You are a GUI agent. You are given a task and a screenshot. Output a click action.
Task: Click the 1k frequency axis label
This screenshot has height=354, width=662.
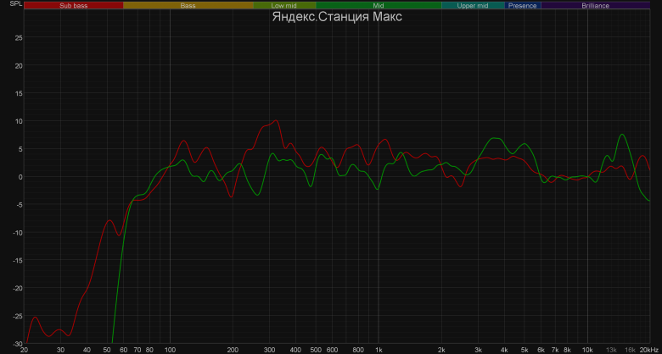tap(379, 350)
